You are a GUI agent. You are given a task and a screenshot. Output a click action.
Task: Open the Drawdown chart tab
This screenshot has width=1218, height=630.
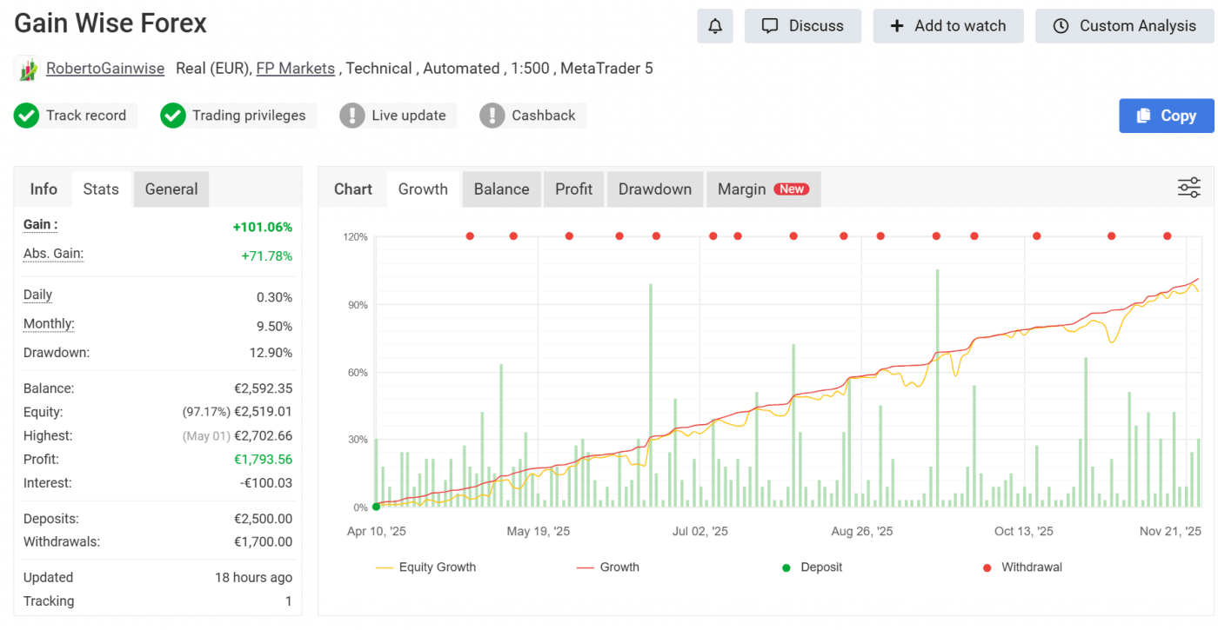tap(654, 189)
